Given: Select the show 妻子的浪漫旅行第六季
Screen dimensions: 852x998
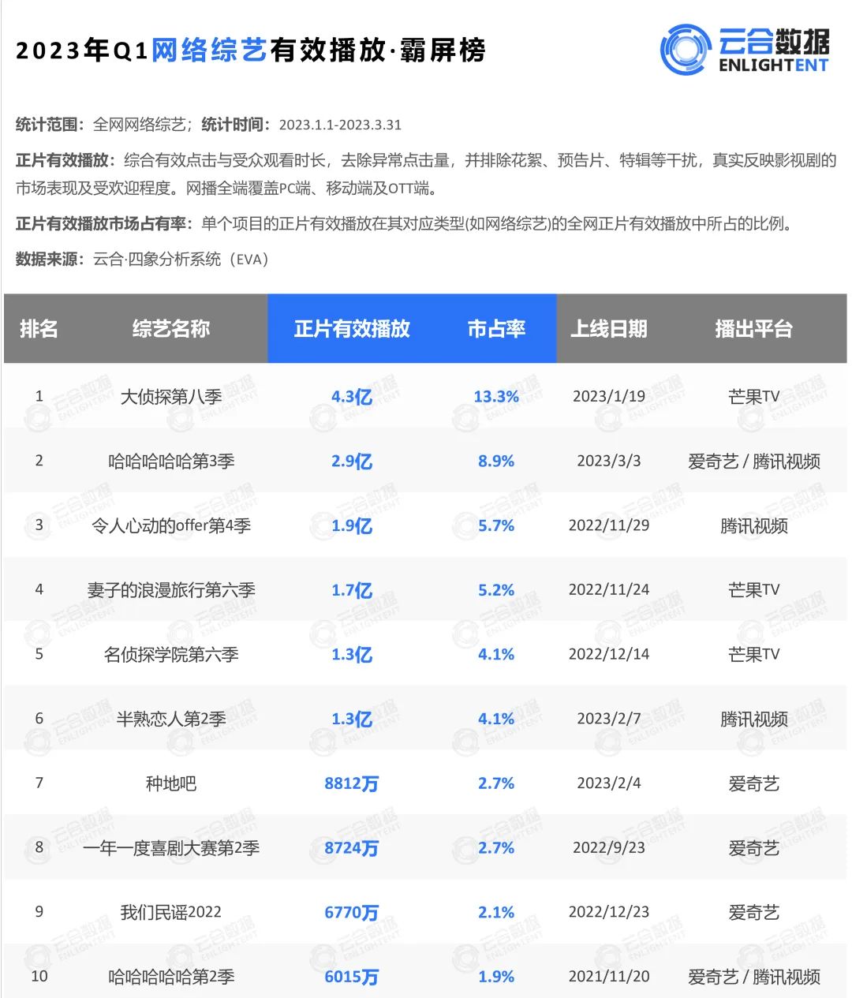Looking at the screenshot, I should click(x=171, y=590).
